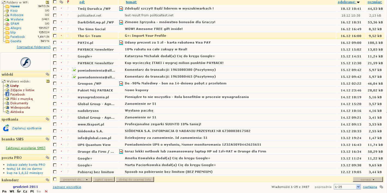Image resolution: width=387 pixels, height=193 pixels.
Task: Click the help icon beside Foldery w WP
Action: pyautogui.click(x=47, y=2)
